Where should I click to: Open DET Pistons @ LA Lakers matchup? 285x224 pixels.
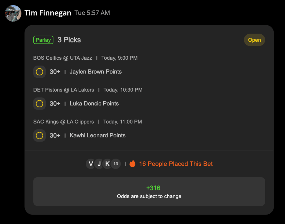click(64, 90)
